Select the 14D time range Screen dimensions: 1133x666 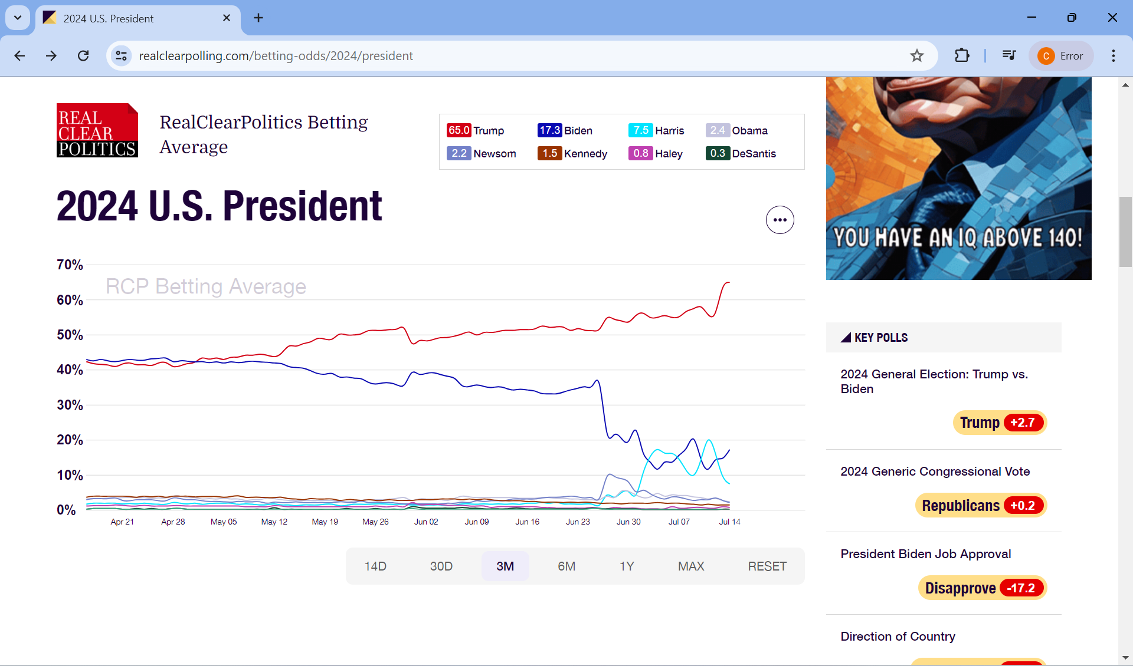(375, 566)
